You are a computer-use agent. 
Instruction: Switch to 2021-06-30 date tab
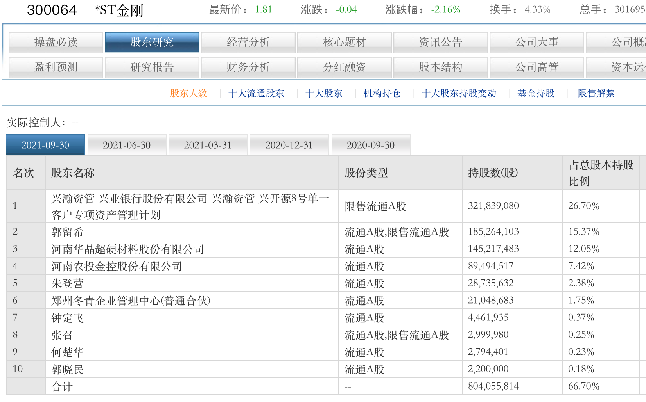coord(127,145)
